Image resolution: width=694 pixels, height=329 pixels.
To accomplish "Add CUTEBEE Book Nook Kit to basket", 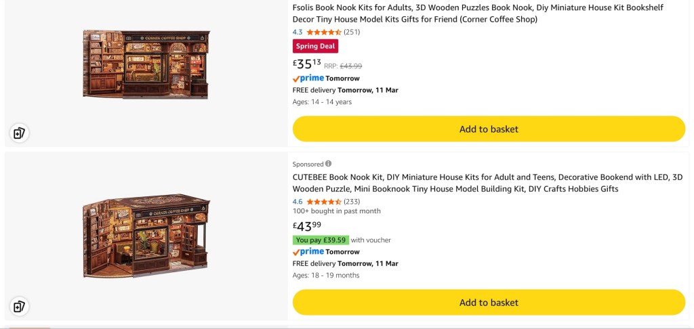I will click(489, 303).
